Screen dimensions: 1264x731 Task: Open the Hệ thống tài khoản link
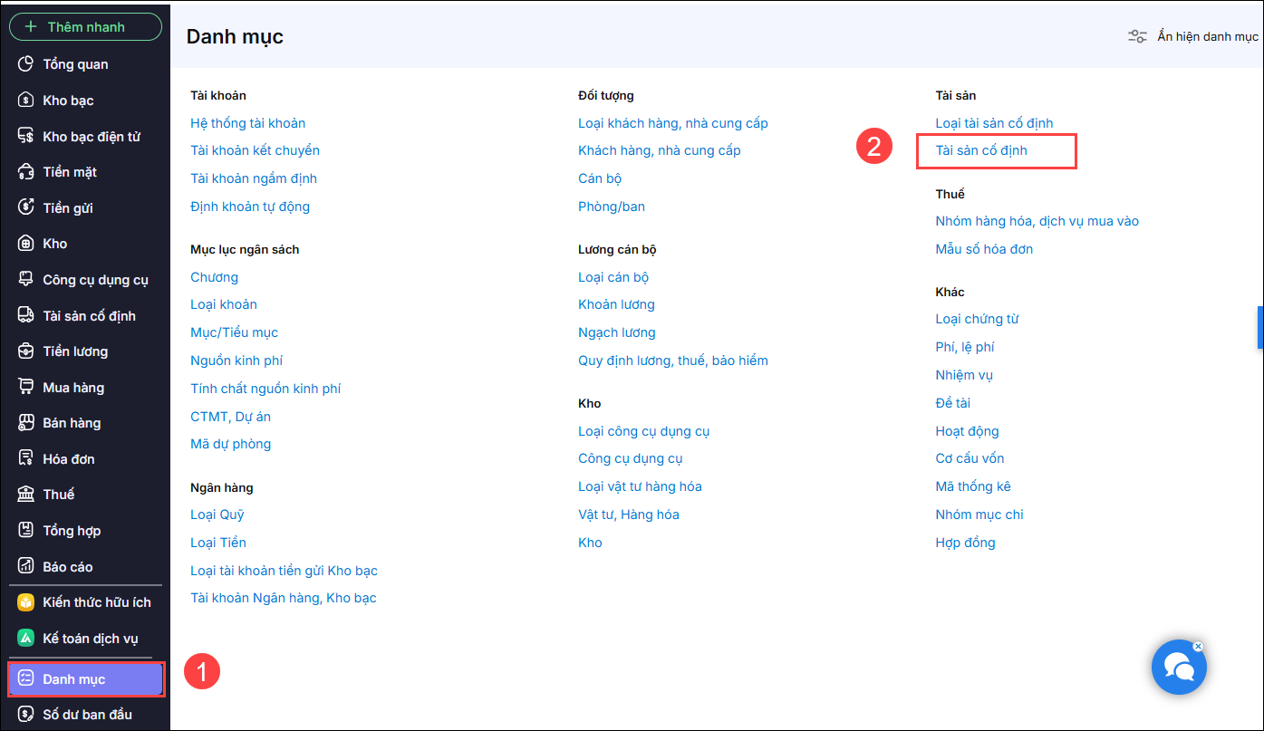[x=247, y=123]
